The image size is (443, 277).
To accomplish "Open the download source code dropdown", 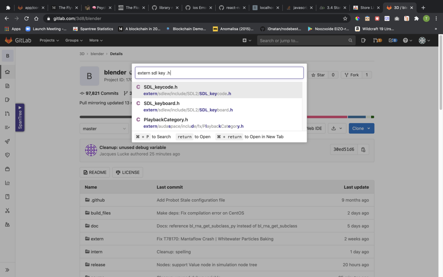I will (337, 128).
